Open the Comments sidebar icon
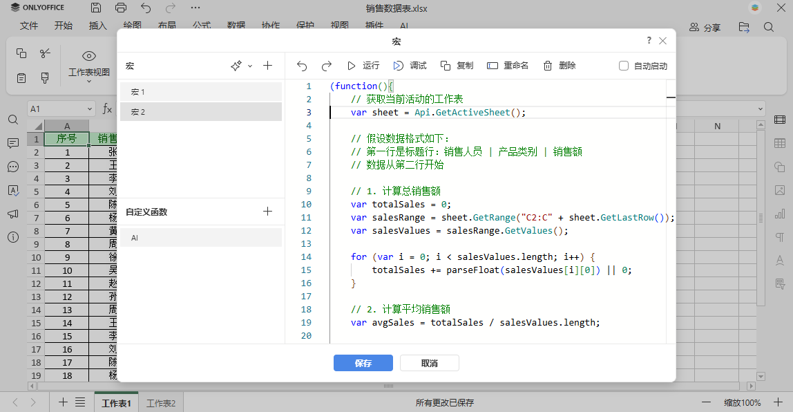 (x=13, y=143)
